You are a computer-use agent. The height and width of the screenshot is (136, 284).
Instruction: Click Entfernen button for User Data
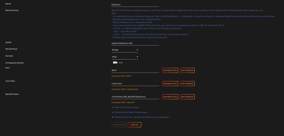click(x=187, y=84)
